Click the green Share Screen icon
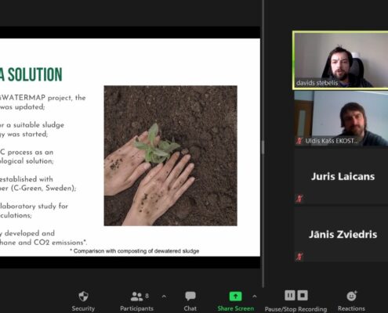 point(235,296)
